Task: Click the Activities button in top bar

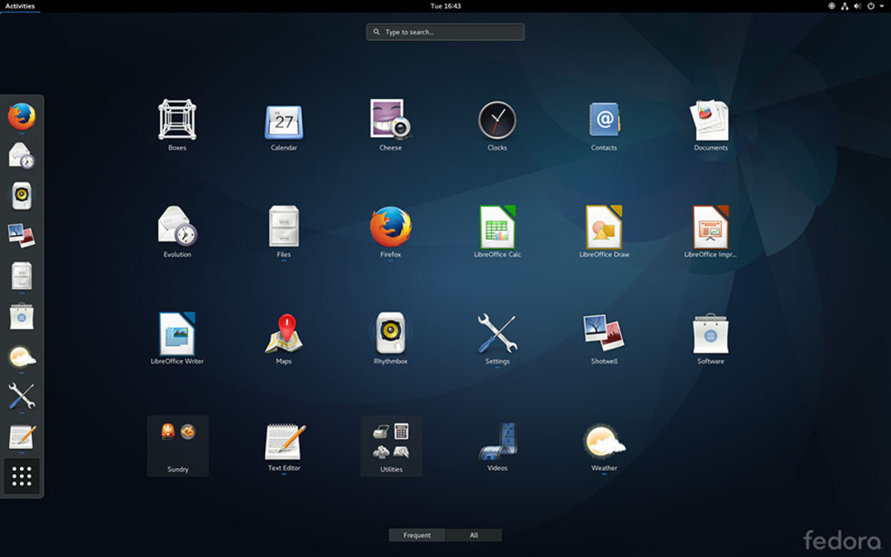Action: [x=20, y=5]
